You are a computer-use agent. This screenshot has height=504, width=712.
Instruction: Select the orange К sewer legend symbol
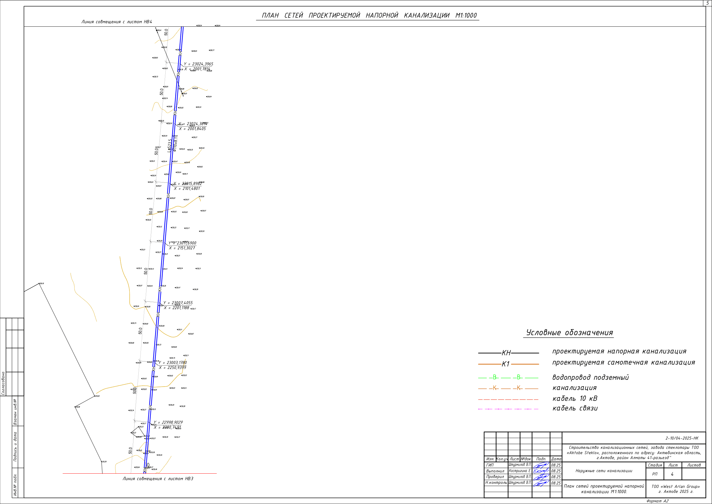pos(509,388)
